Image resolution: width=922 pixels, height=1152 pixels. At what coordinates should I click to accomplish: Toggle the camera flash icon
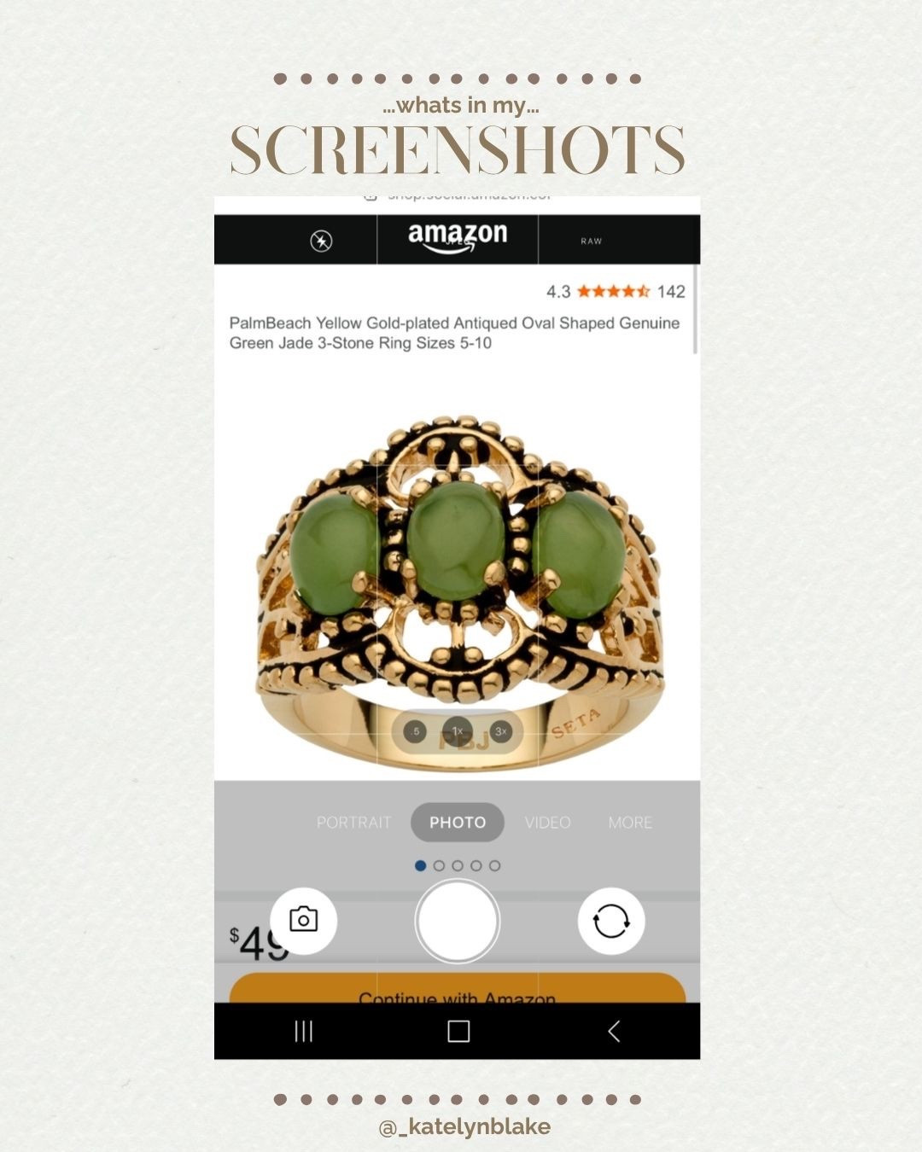321,241
